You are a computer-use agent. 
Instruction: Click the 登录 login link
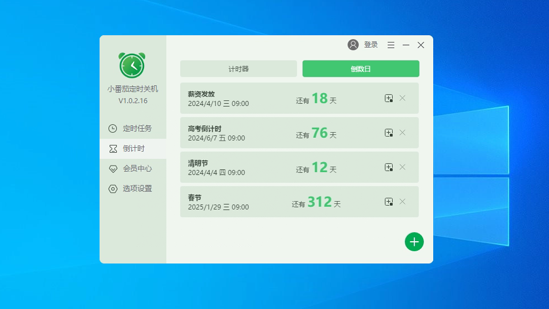tap(371, 45)
